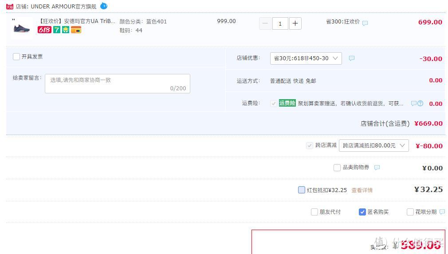Open the sneaker product thumbnail
Viewport: 448px width, 254px height.
22,28
